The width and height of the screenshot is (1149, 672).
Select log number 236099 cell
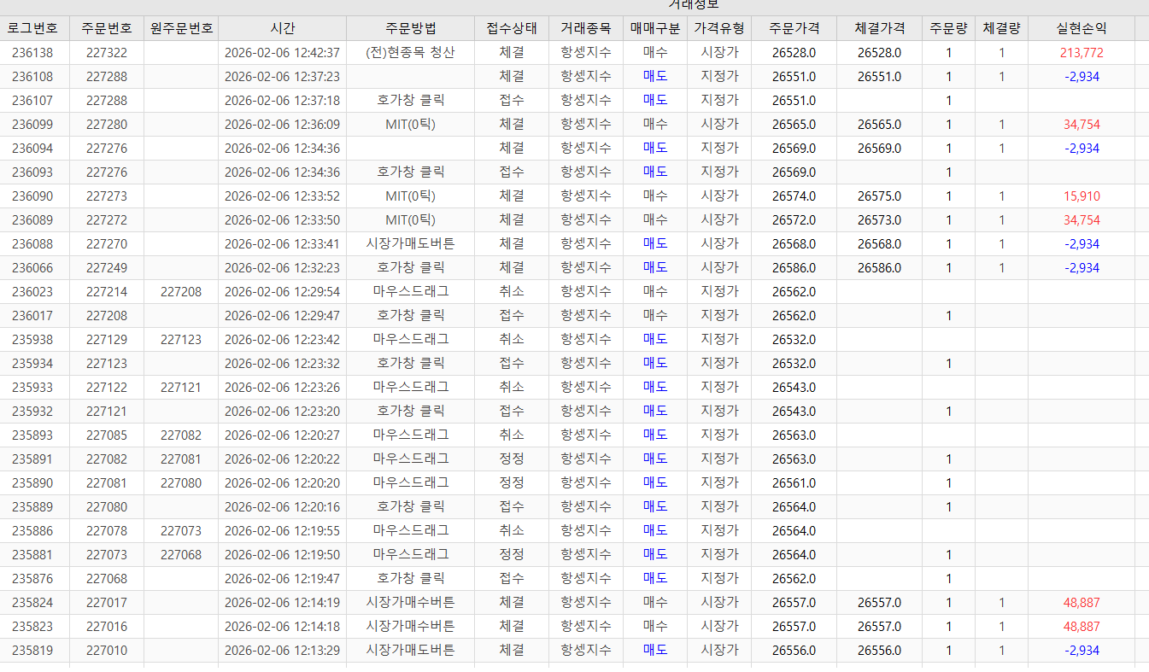tap(32, 124)
